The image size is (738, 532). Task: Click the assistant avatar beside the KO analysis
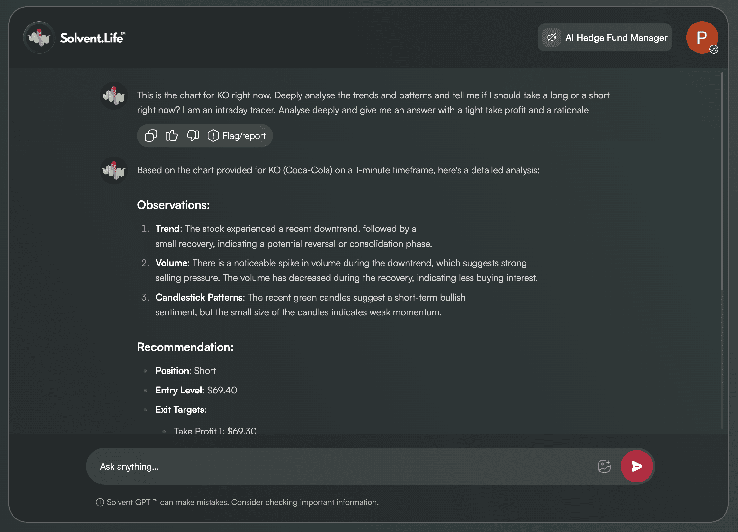tap(113, 170)
